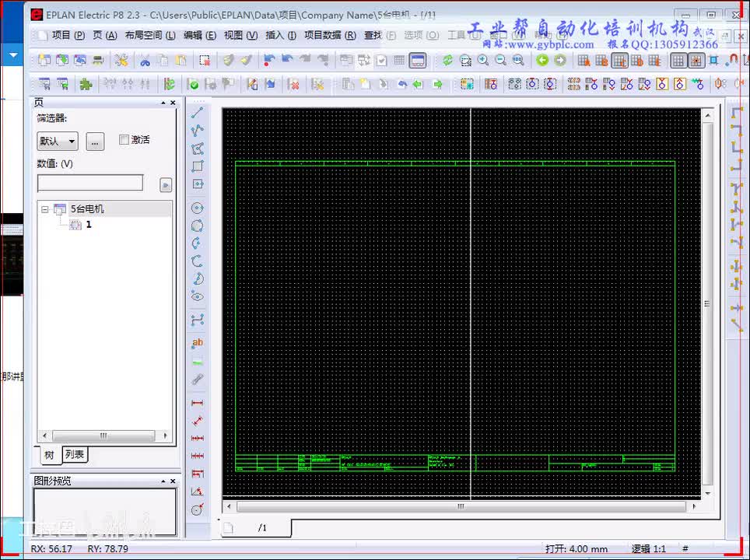Click the drawing area horizontal scrollbar

[461, 506]
